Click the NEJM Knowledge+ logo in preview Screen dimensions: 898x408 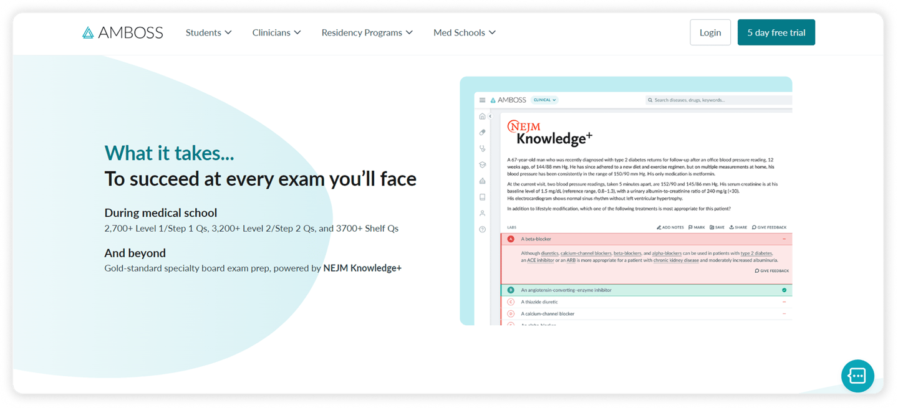click(x=549, y=133)
